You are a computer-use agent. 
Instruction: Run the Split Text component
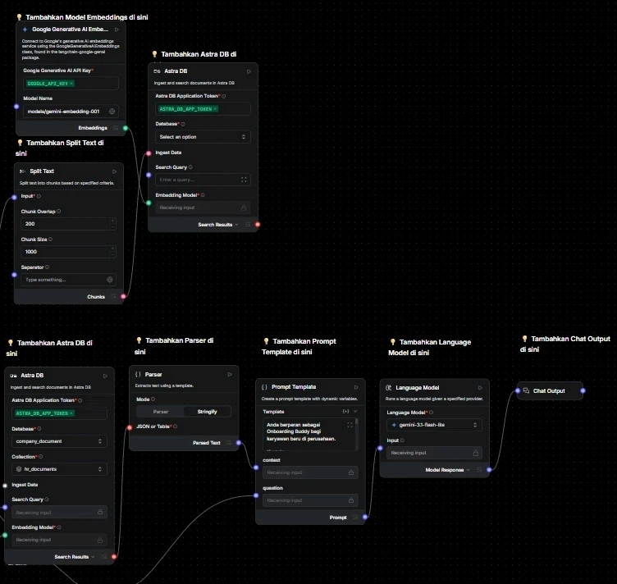[115, 171]
